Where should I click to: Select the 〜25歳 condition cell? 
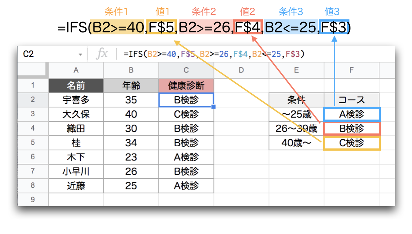(296, 114)
